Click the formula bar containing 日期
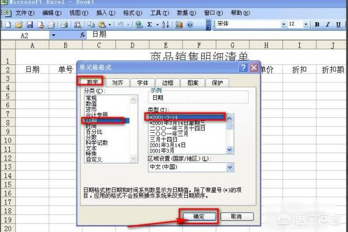This screenshot has height=232, width=348. [x=216, y=35]
